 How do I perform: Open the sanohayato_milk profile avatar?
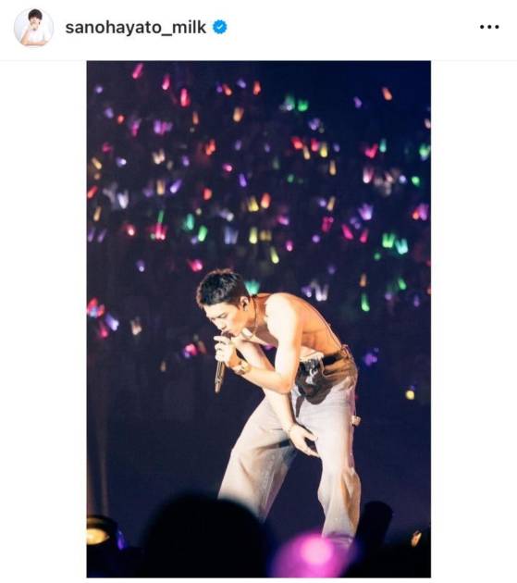(33, 28)
